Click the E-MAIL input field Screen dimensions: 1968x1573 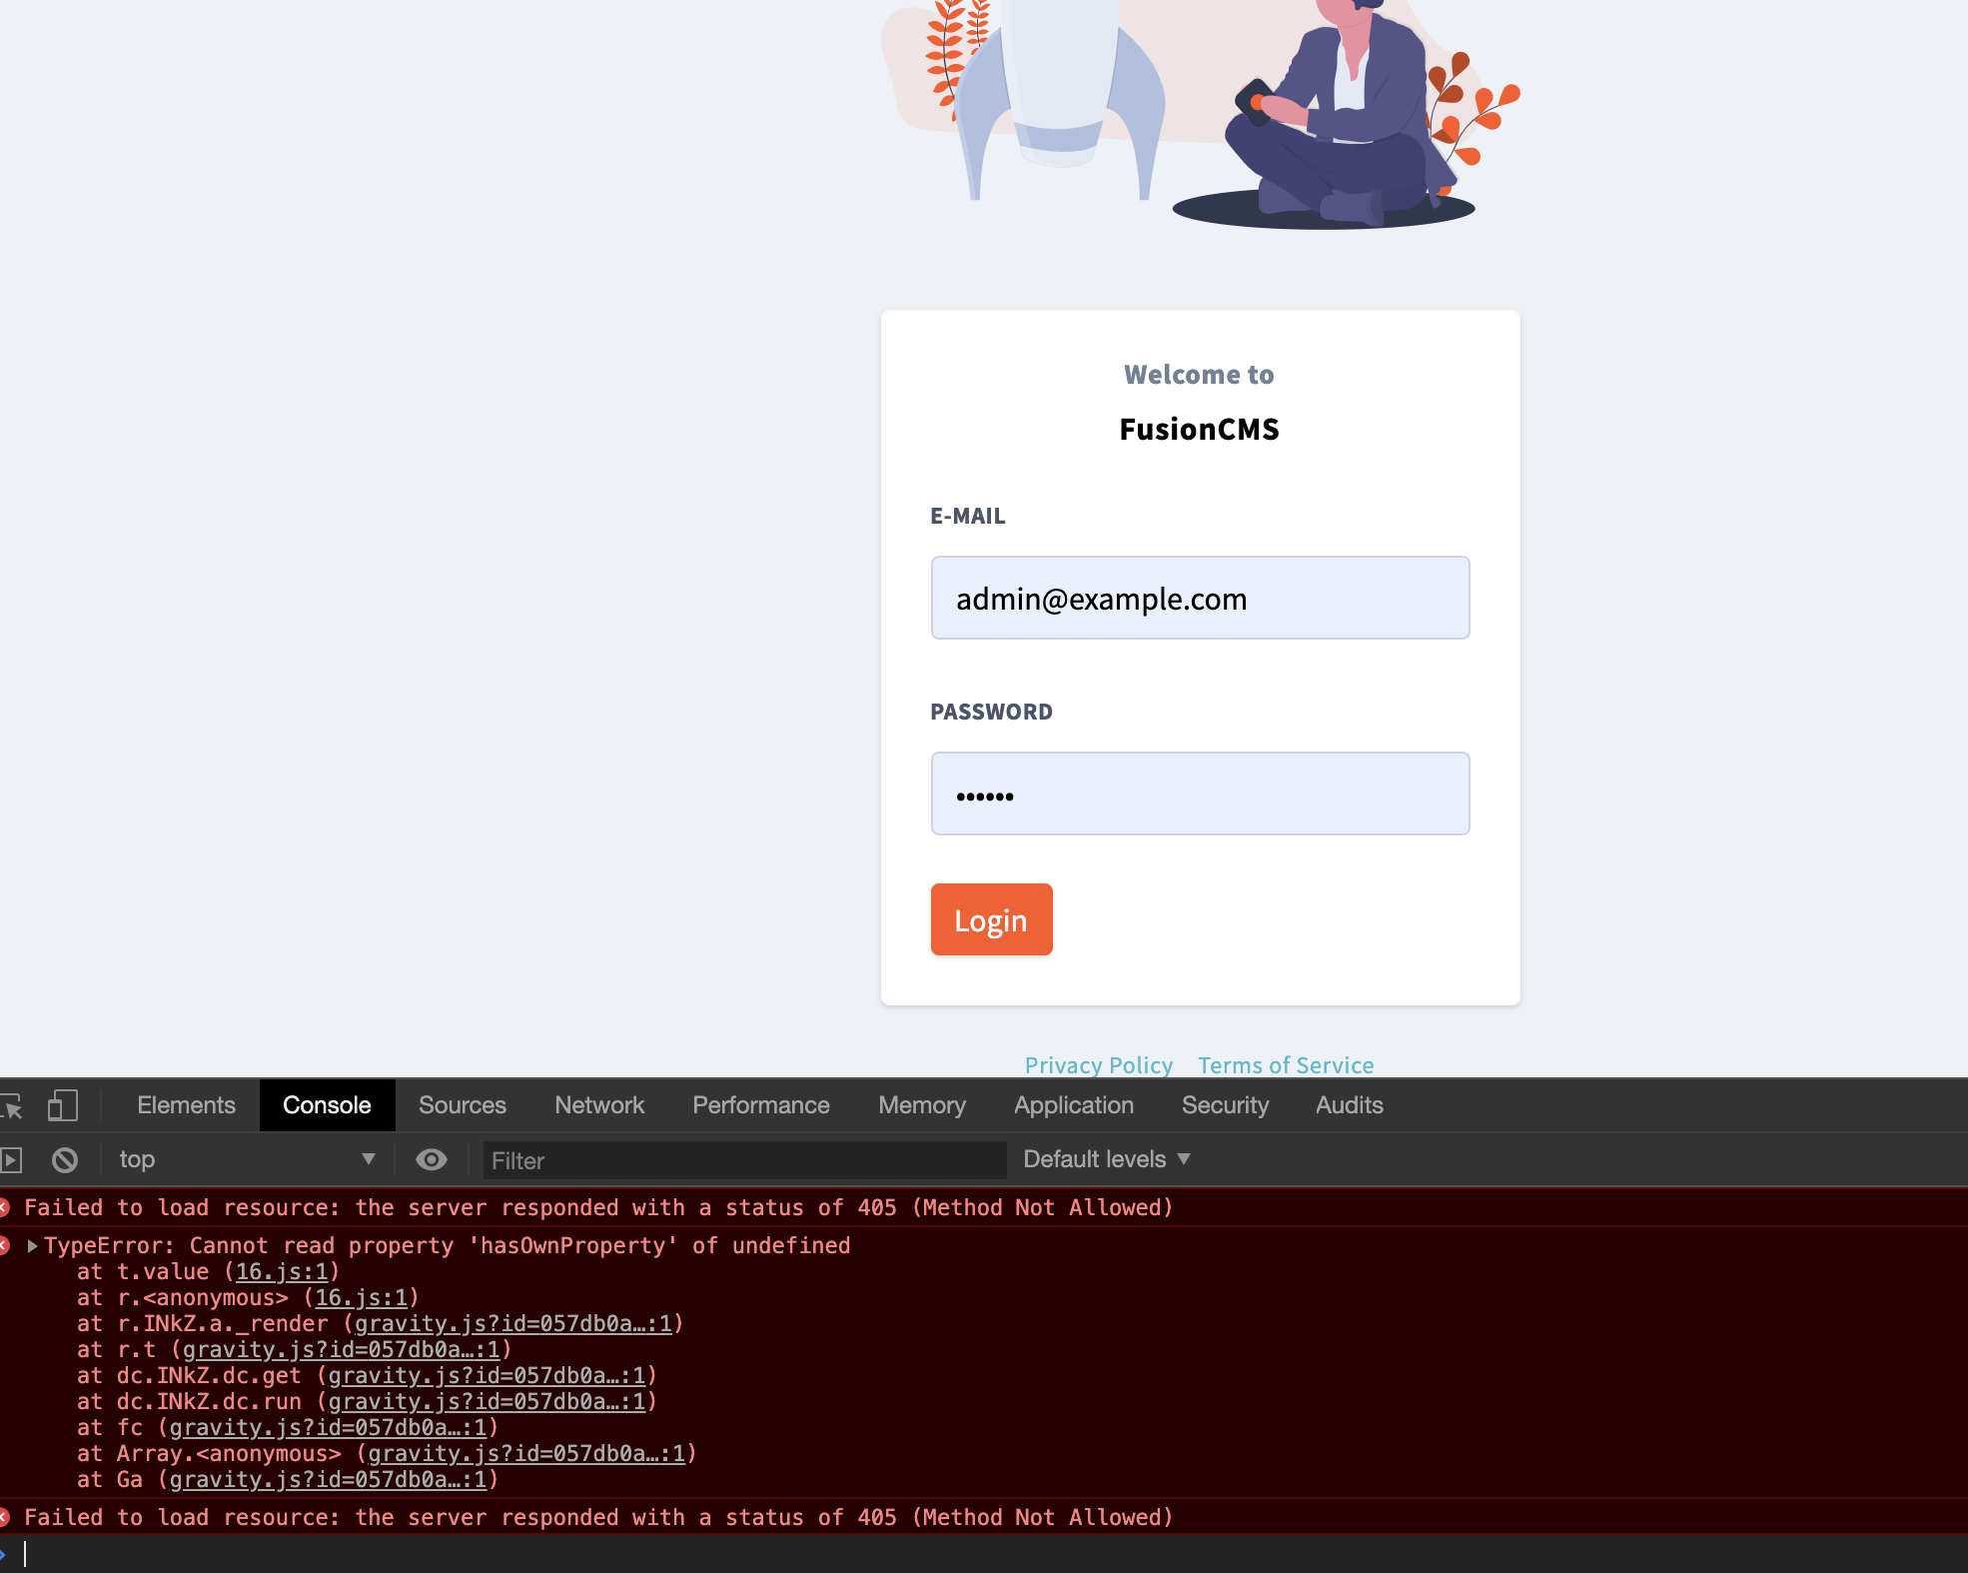click(x=1200, y=598)
